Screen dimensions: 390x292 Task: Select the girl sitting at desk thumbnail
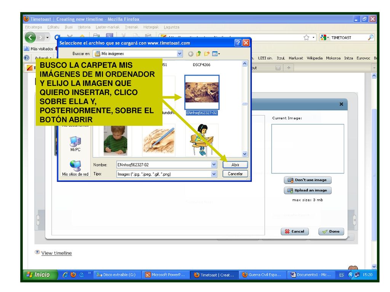coord(202,140)
